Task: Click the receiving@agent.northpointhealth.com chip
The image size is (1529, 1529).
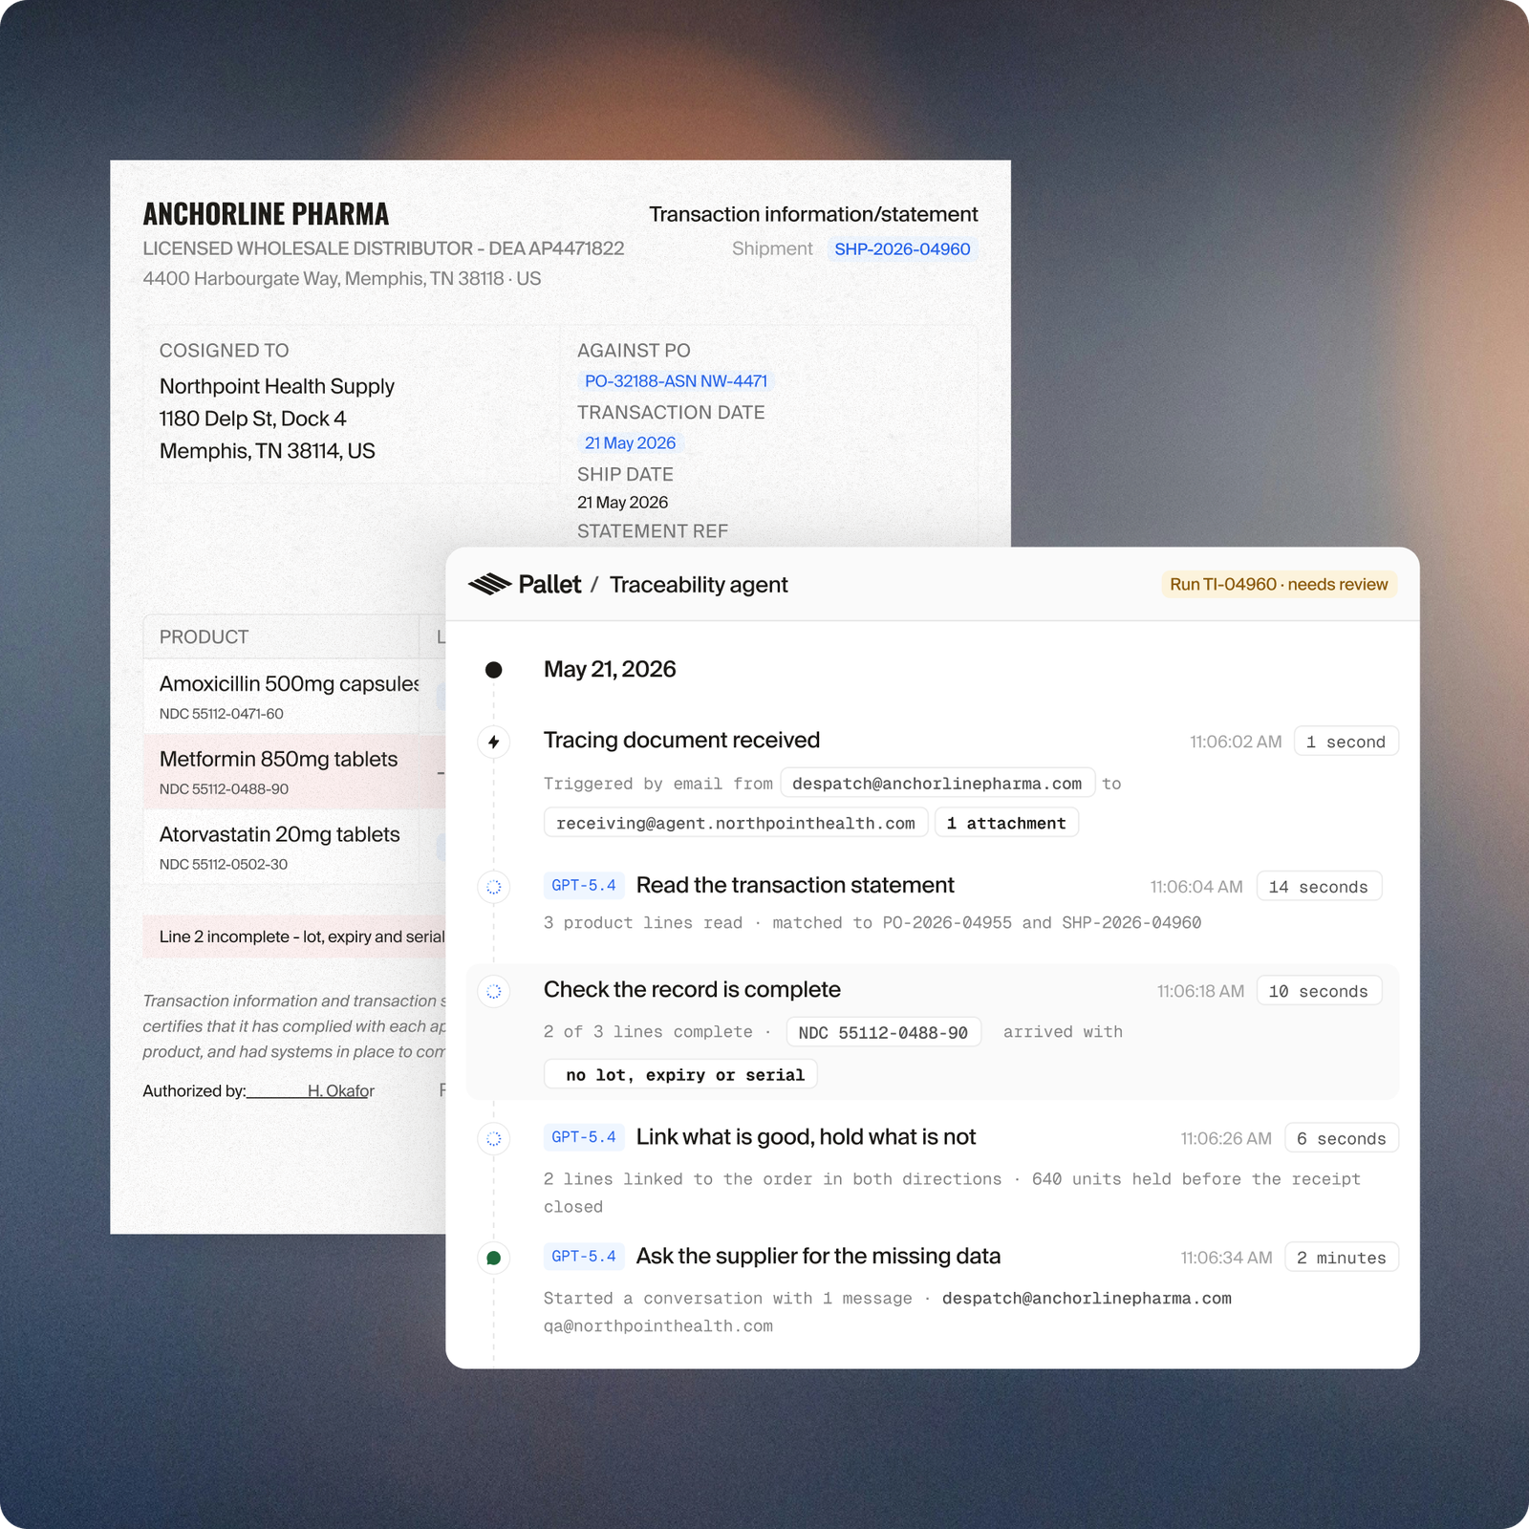Action: 736,823
